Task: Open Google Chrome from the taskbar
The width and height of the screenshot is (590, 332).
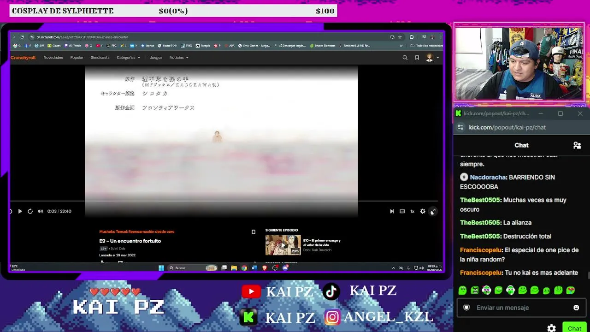Action: (244, 268)
